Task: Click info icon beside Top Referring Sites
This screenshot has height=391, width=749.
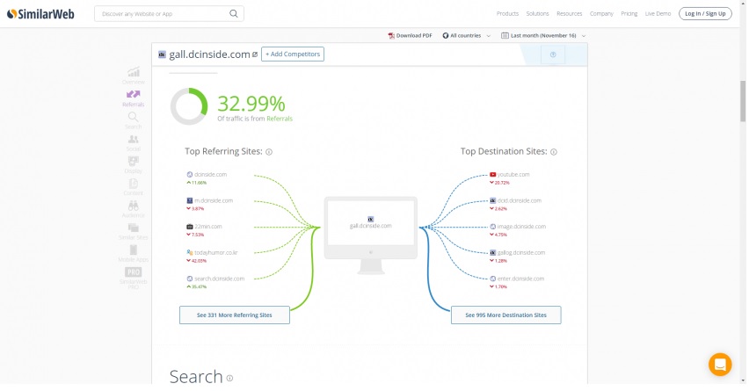Action: [x=269, y=152]
